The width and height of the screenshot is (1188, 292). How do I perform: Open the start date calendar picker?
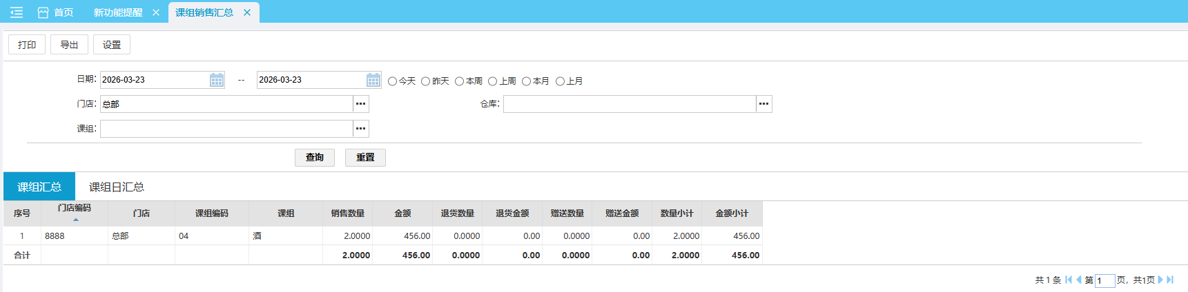coord(217,80)
